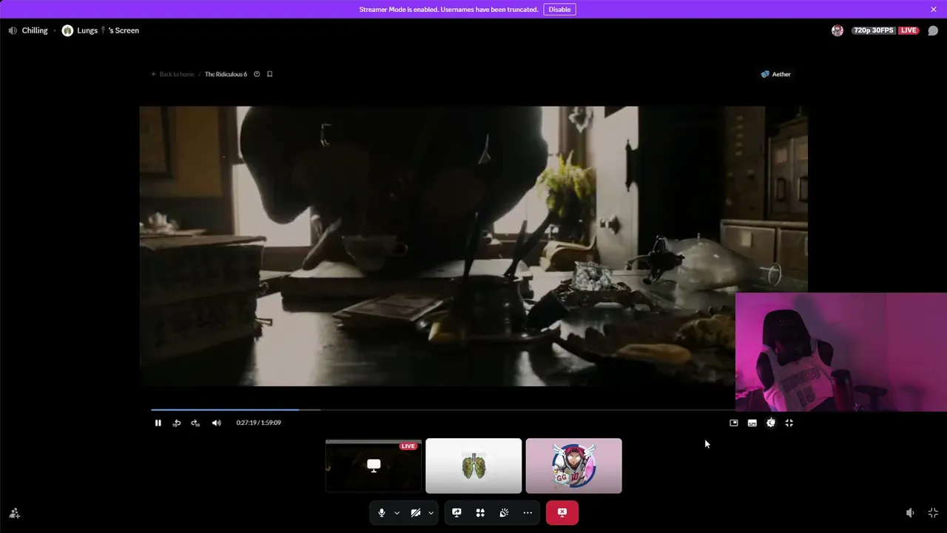Viewport: 947px width, 533px height.
Task: Click the red LIVE badge in top bar
Action: 909,30
